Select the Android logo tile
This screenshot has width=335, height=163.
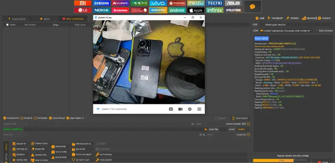pyautogui.click(x=177, y=10)
